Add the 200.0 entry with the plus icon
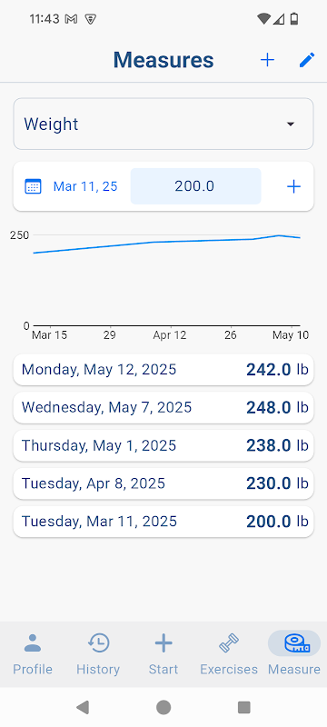The image size is (327, 727). 293,186
